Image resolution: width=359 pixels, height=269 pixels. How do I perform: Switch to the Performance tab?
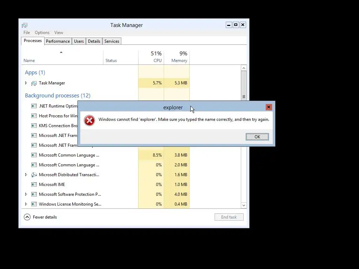(x=58, y=41)
